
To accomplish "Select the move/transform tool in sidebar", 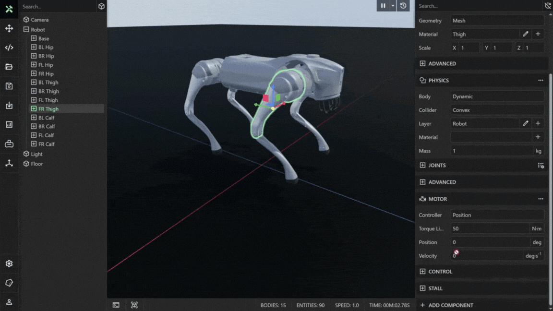I will click(x=9, y=28).
